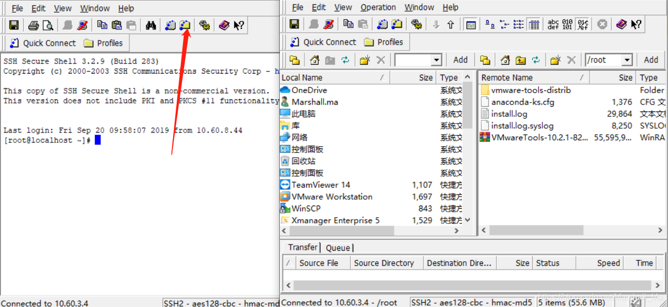The image size is (668, 307).
Task: Open Window menu in terminal window
Action: pyautogui.click(x=95, y=8)
